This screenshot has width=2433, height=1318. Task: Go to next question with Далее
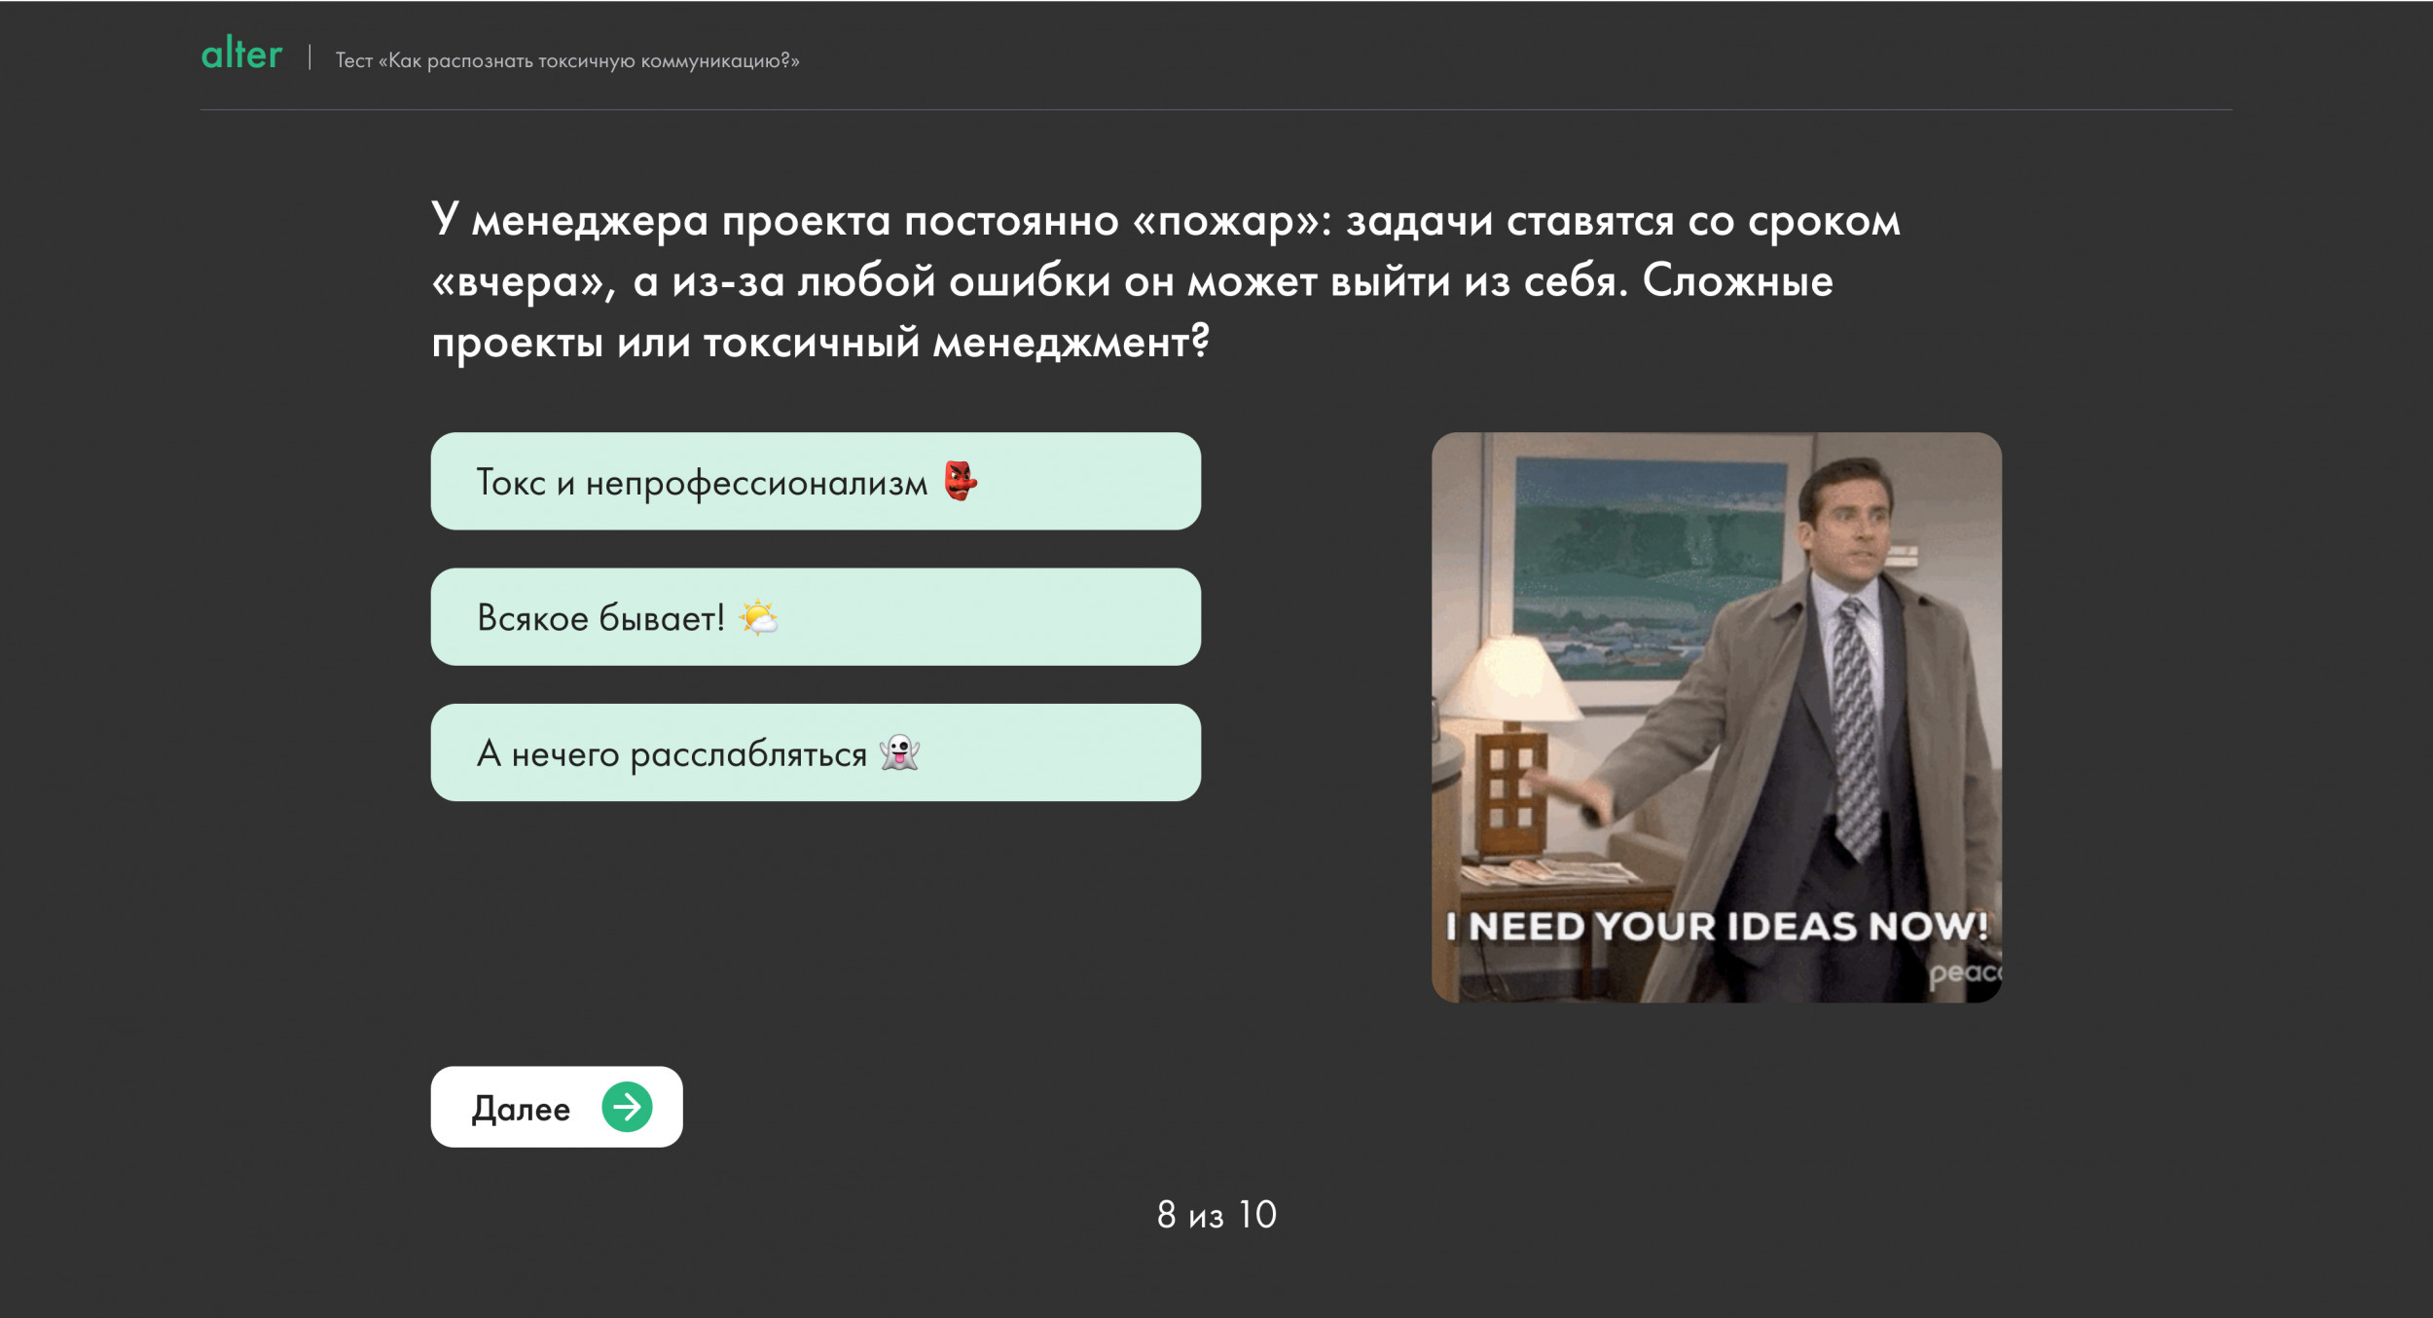(x=557, y=1107)
